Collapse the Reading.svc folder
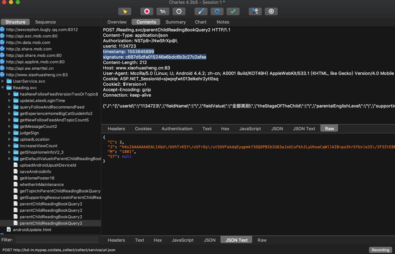Screen dimensions: 395x254 tap(3, 88)
